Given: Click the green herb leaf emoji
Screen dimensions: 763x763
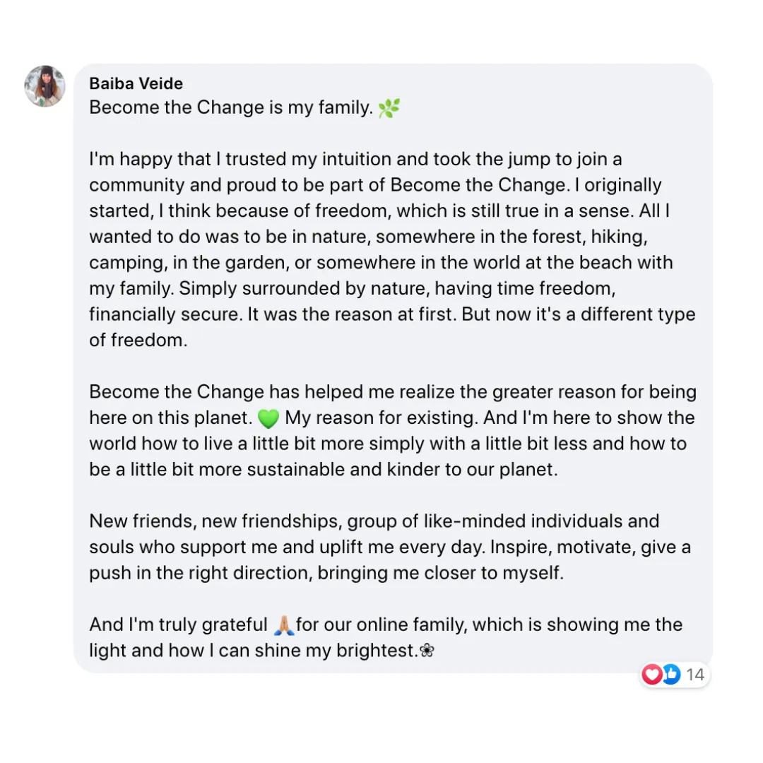Looking at the screenshot, I should coord(389,108).
